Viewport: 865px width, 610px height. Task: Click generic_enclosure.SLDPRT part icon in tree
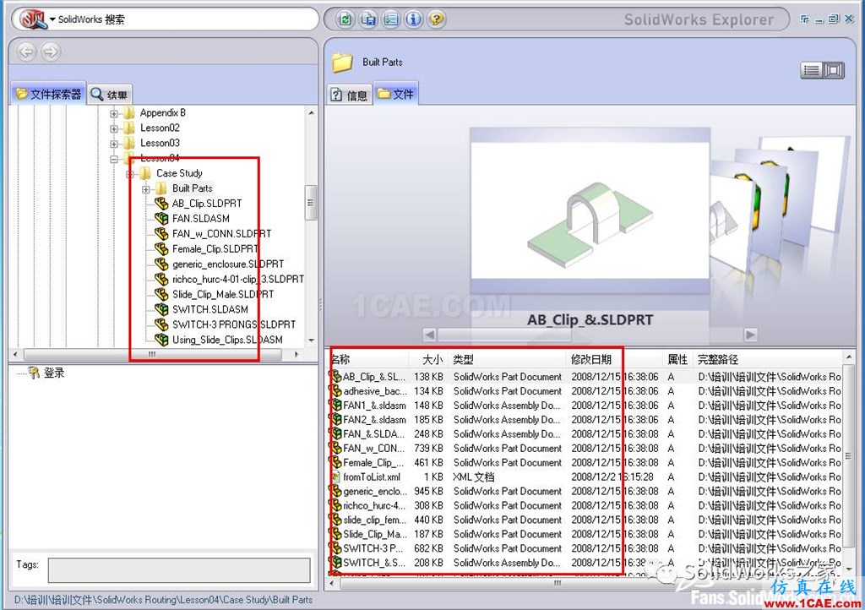161,264
